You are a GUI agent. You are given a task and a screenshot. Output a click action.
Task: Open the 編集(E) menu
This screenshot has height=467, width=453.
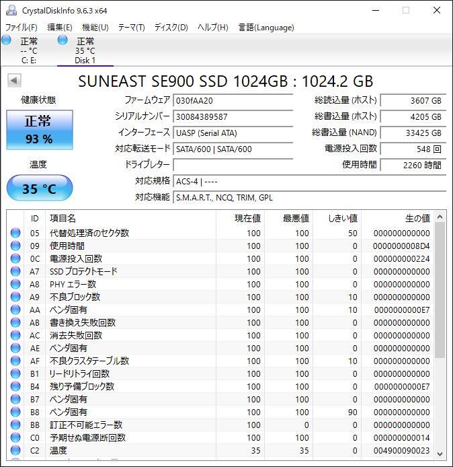(60, 28)
